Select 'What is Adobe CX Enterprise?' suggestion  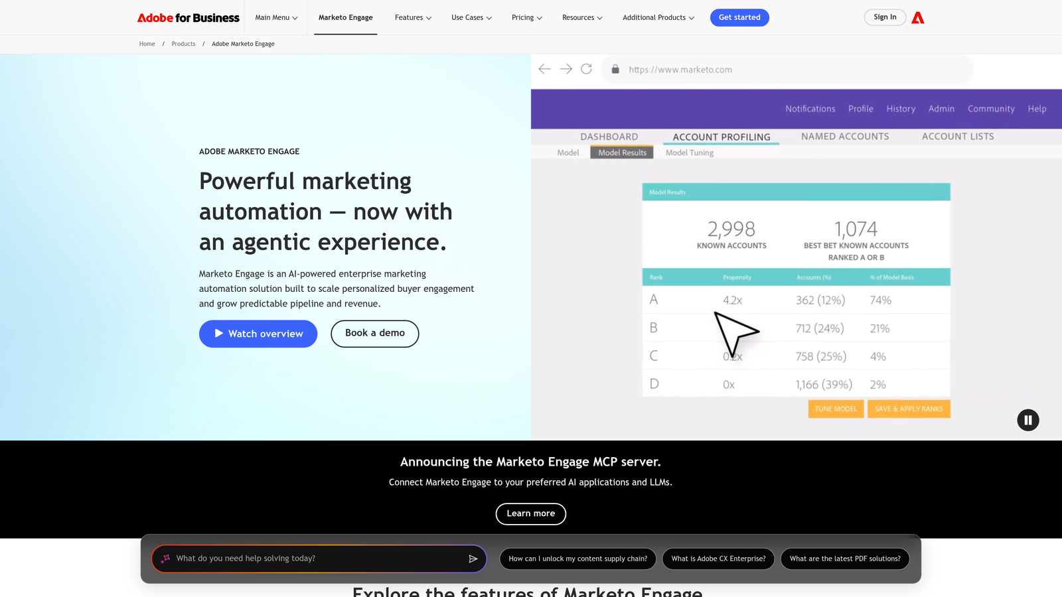click(718, 559)
